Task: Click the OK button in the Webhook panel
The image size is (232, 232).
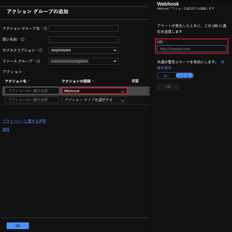Action: pyautogui.click(x=168, y=87)
